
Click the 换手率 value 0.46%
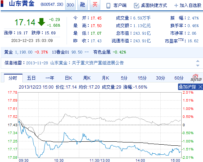point(193,26)
